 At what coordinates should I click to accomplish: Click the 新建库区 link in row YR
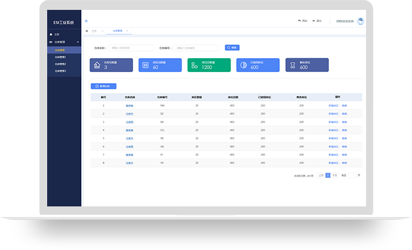(x=333, y=163)
